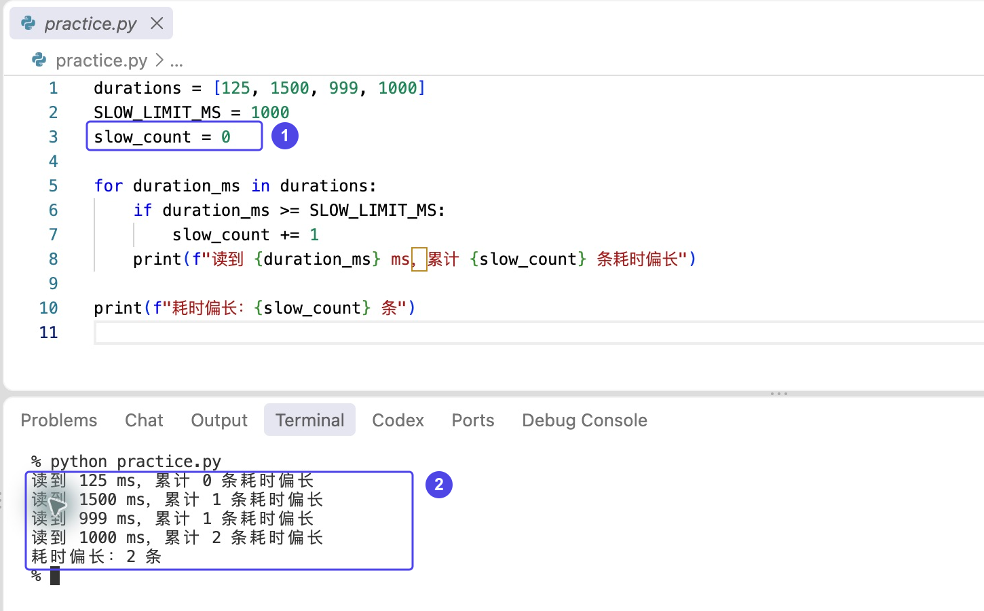This screenshot has width=984, height=611.
Task: Click line number 5 in the gutter
Action: click(53, 186)
